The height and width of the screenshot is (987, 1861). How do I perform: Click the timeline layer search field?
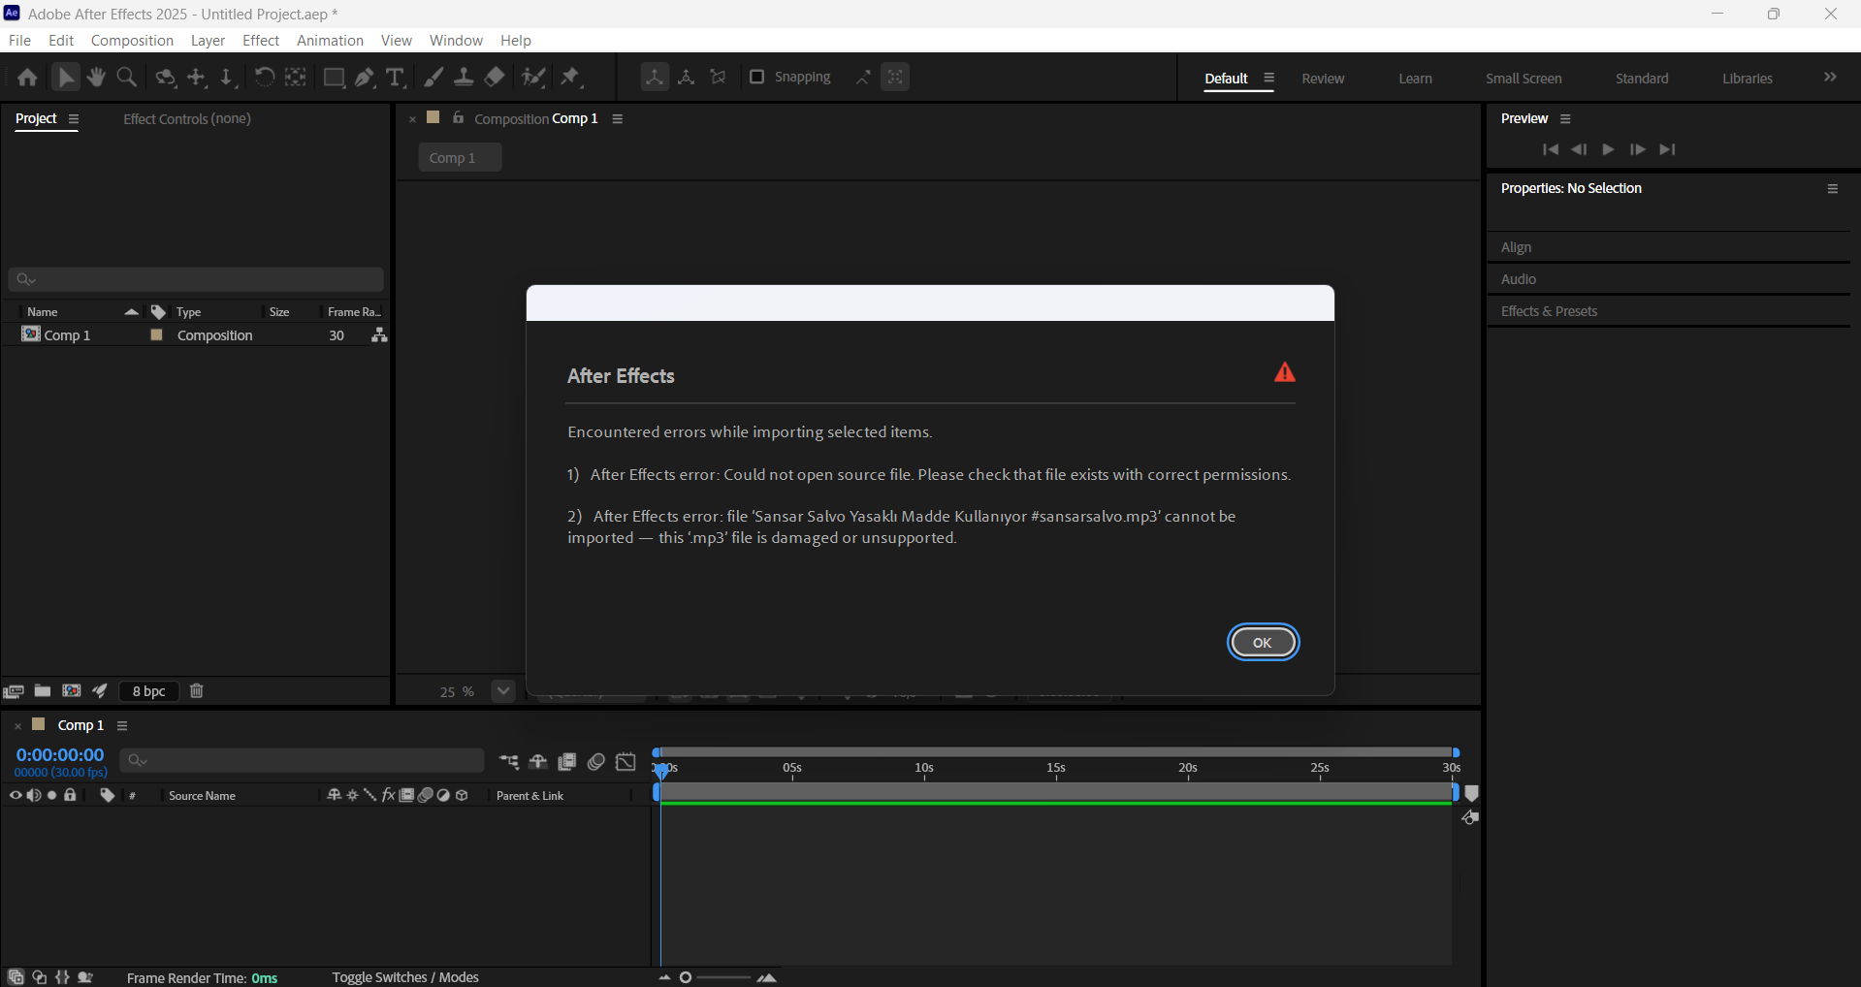pos(302,760)
